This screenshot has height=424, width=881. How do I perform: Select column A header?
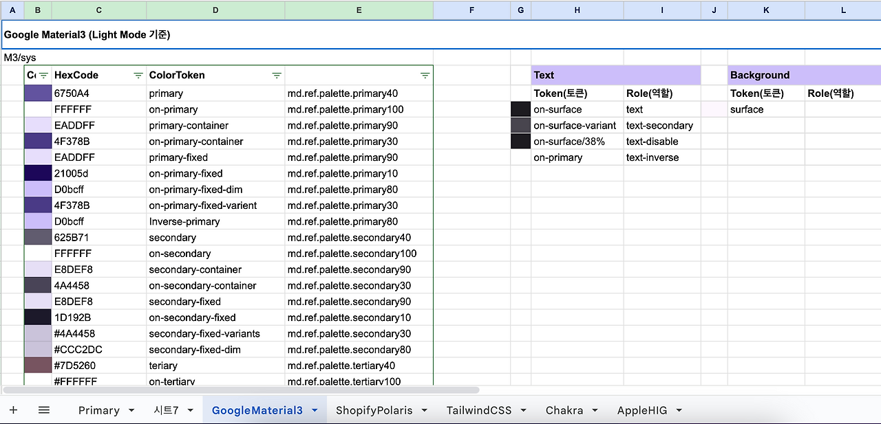pos(12,10)
